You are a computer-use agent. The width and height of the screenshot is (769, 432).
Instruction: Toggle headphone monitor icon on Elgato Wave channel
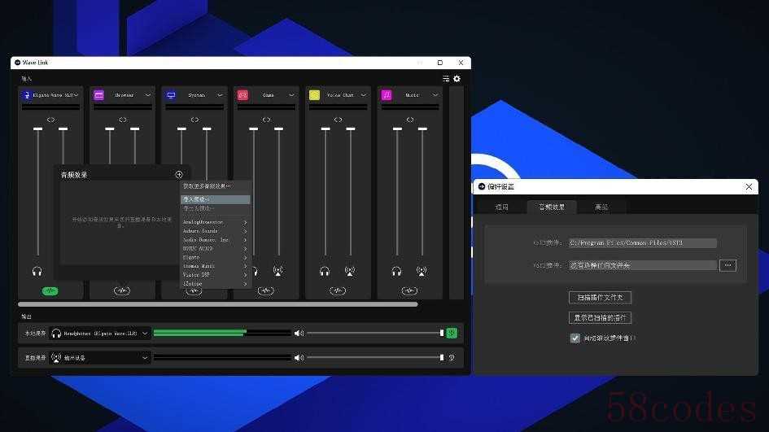click(x=37, y=271)
